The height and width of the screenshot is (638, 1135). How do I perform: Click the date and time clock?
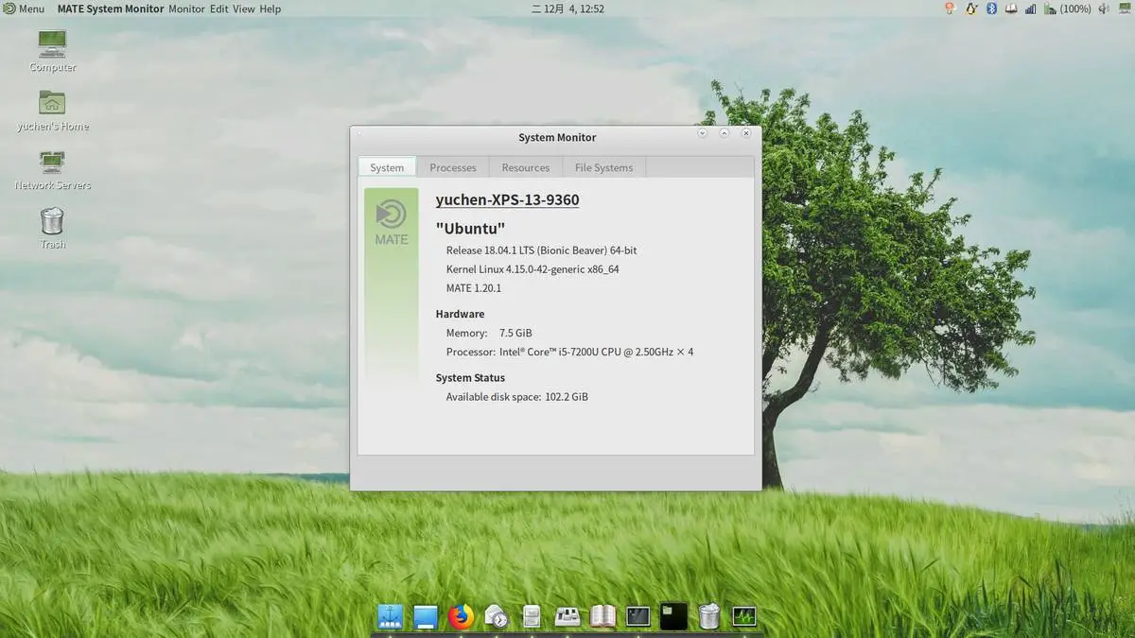pyautogui.click(x=567, y=9)
